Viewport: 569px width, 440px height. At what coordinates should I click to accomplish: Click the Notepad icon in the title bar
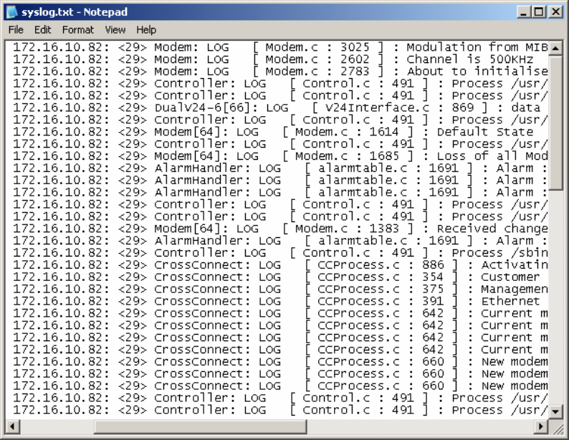click(x=11, y=11)
